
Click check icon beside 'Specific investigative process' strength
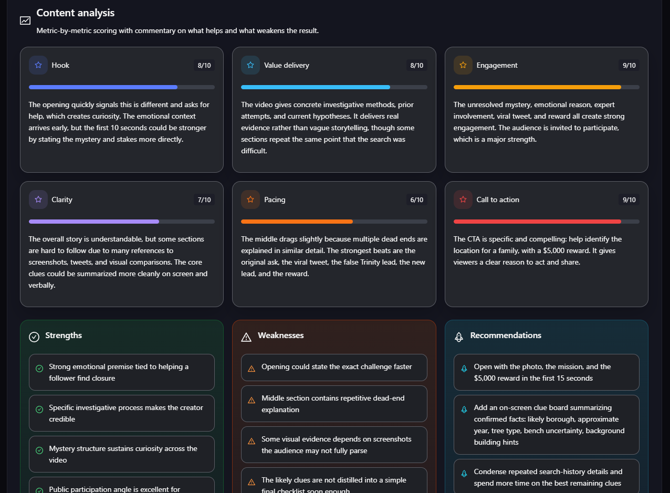pyautogui.click(x=39, y=410)
